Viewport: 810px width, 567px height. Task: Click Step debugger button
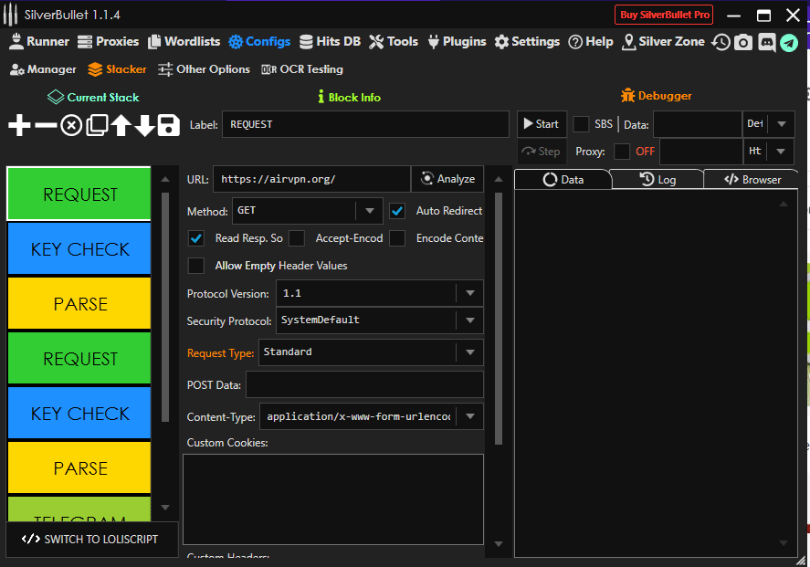tap(542, 152)
